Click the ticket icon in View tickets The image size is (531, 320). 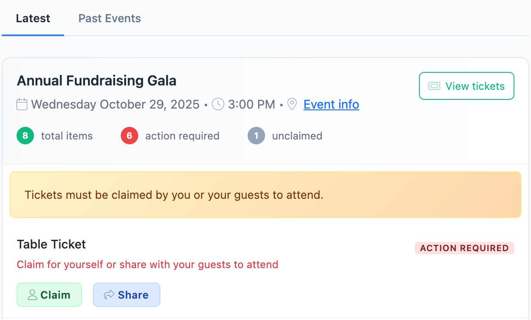coord(434,86)
